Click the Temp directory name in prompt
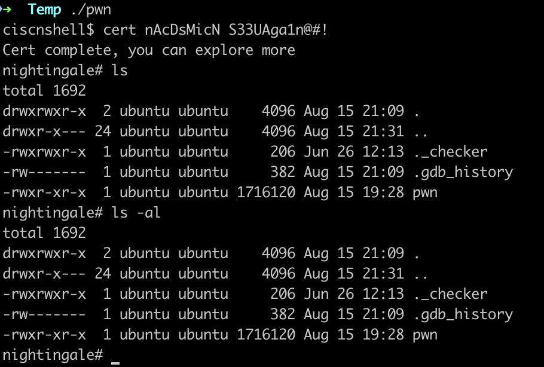 click(x=44, y=9)
